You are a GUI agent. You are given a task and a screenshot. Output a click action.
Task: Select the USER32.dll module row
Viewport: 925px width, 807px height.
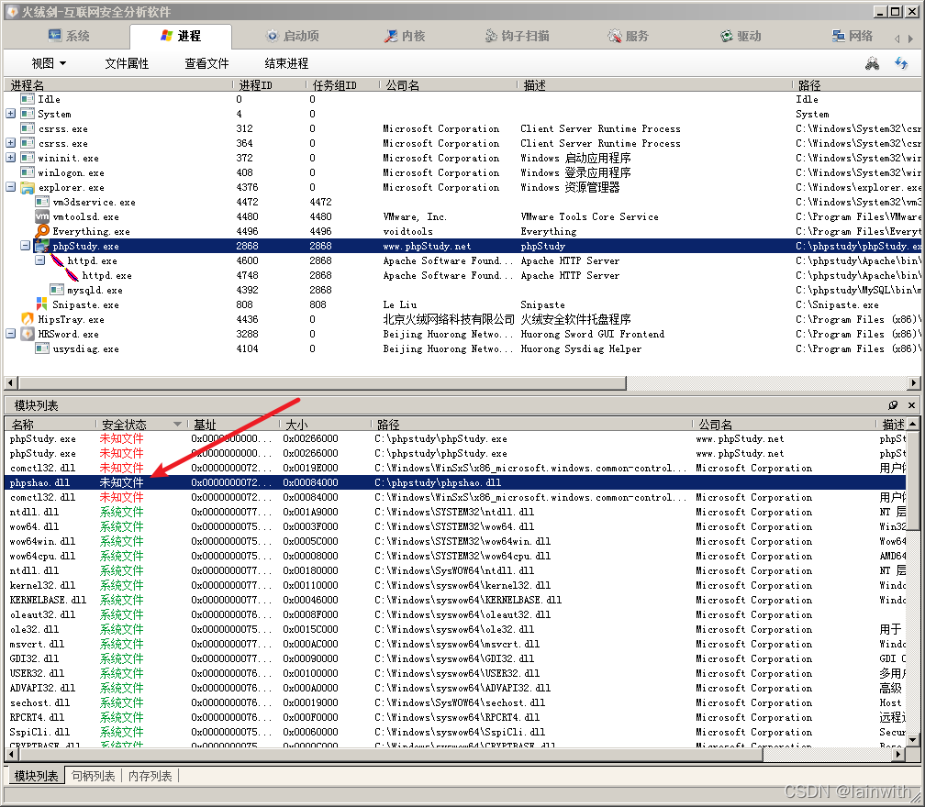coord(454,672)
